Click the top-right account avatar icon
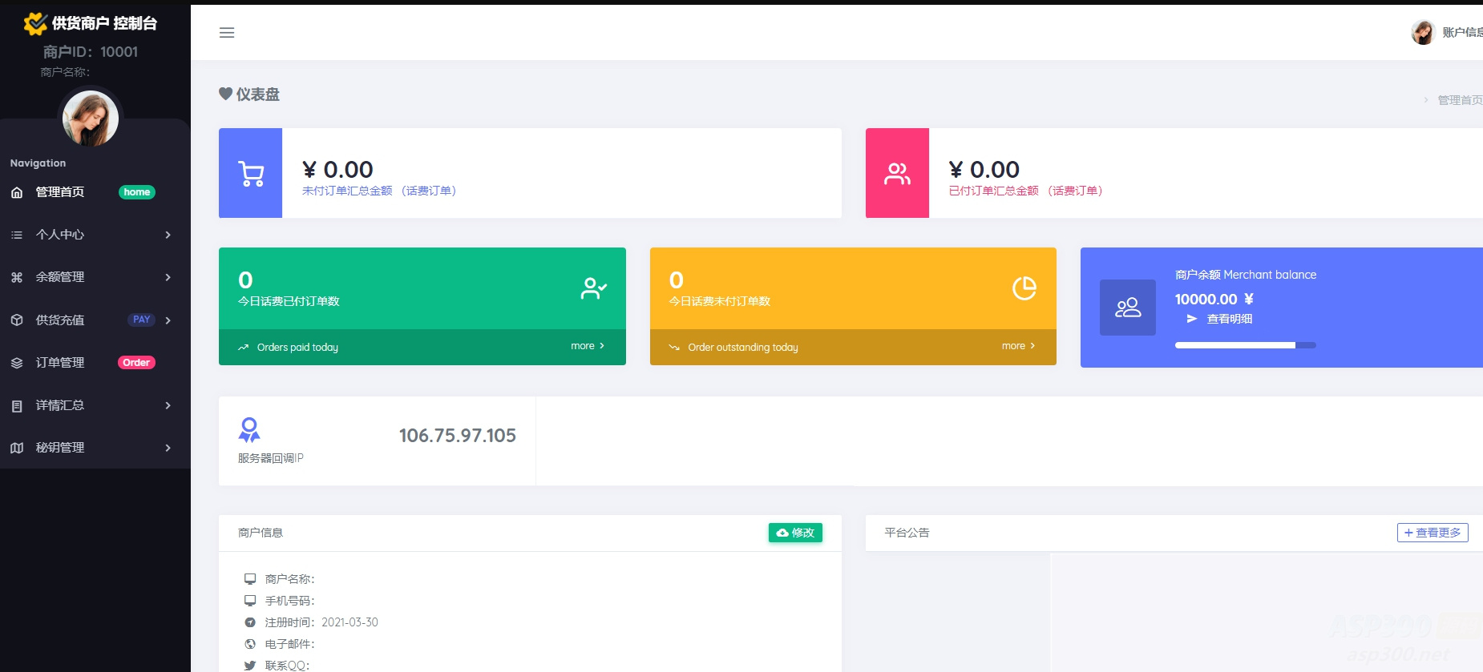 [1423, 33]
